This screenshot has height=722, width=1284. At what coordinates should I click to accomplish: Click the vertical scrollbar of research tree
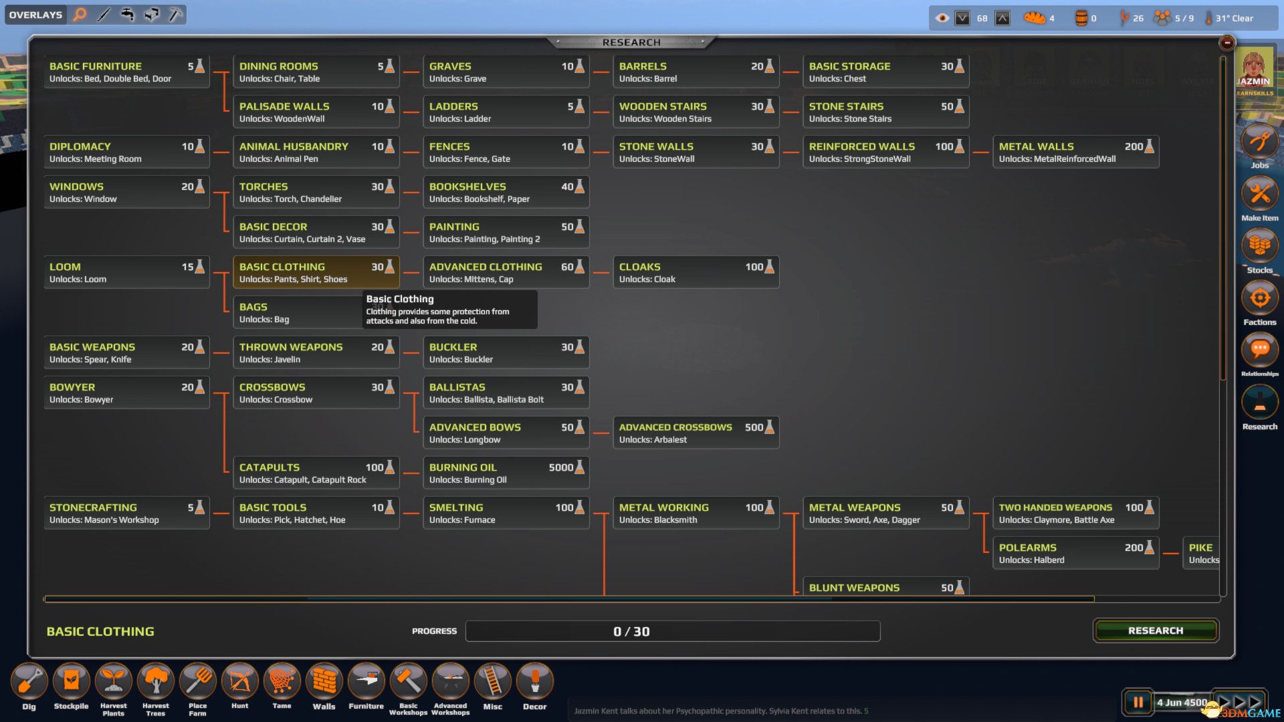pos(1223,219)
